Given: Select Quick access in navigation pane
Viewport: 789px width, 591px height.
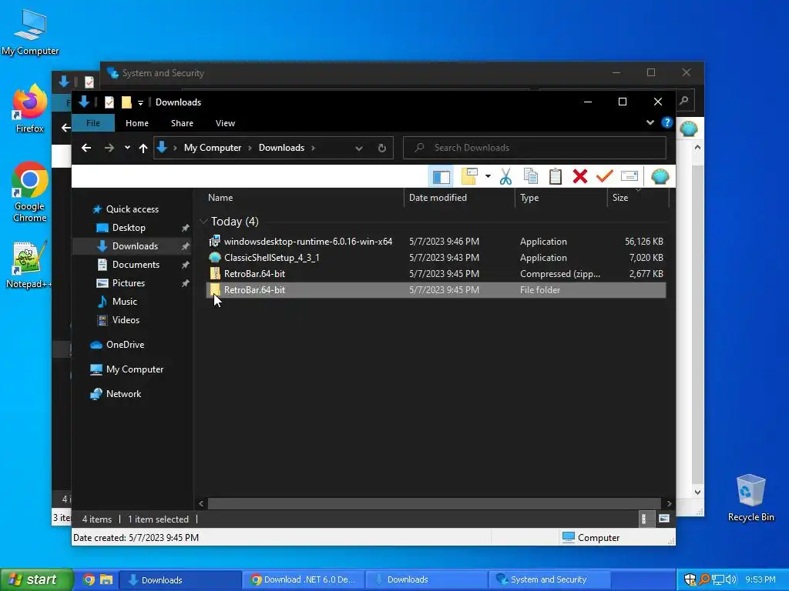Looking at the screenshot, I should [133, 209].
